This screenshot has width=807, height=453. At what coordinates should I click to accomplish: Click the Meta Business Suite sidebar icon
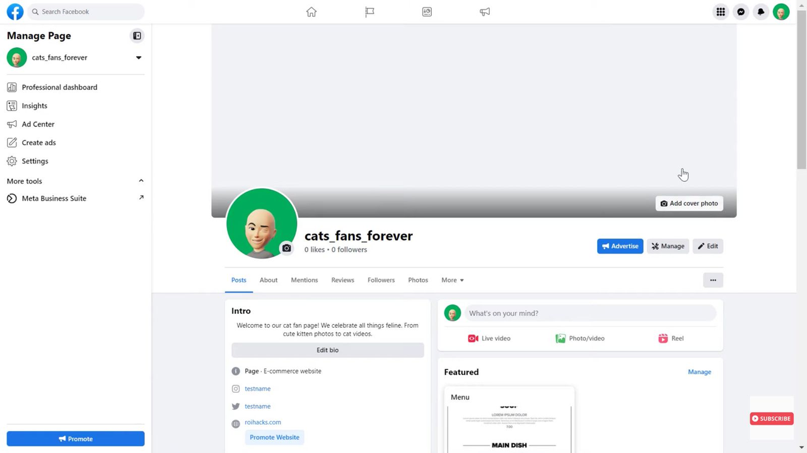[12, 198]
